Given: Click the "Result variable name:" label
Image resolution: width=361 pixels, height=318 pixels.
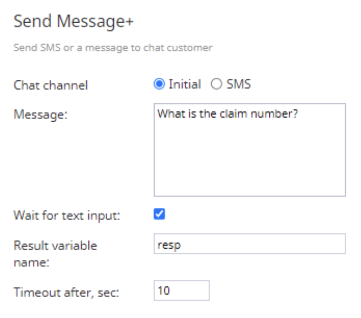Looking at the screenshot, I should (x=55, y=254).
